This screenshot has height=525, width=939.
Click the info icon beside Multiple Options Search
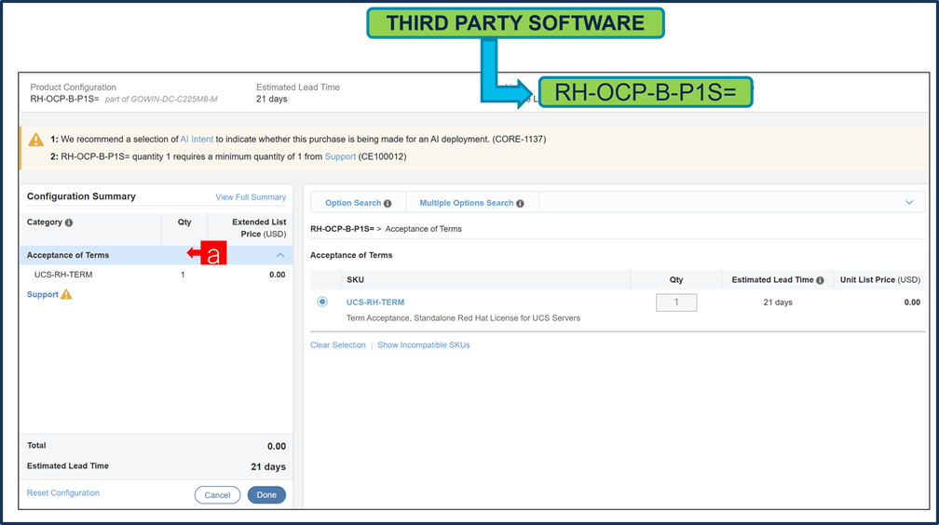[x=520, y=204]
